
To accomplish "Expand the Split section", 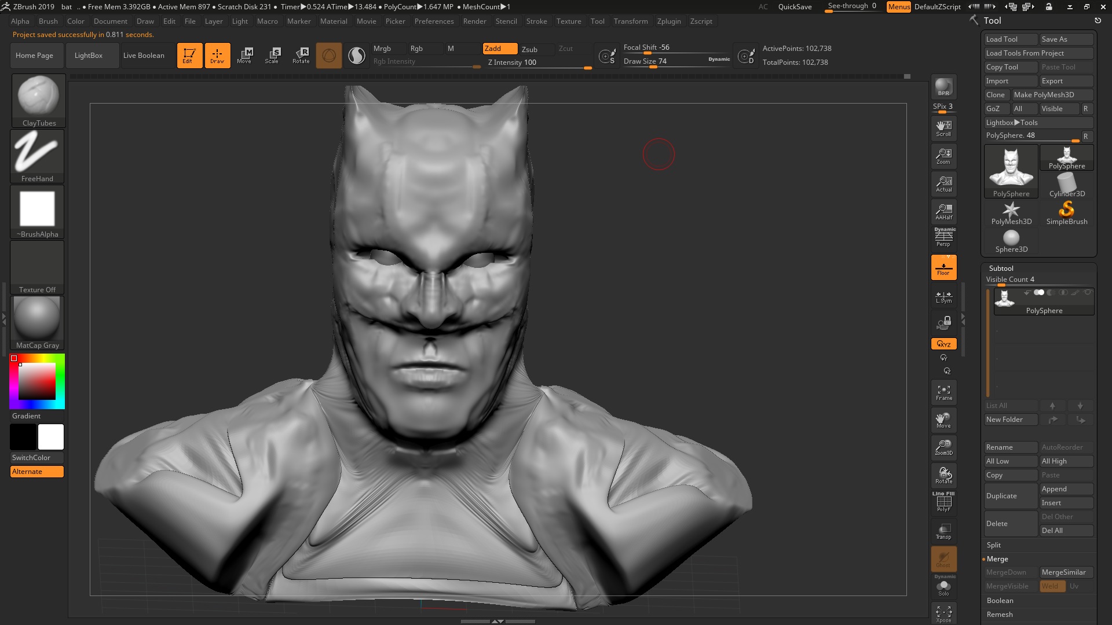I will tap(994, 545).
